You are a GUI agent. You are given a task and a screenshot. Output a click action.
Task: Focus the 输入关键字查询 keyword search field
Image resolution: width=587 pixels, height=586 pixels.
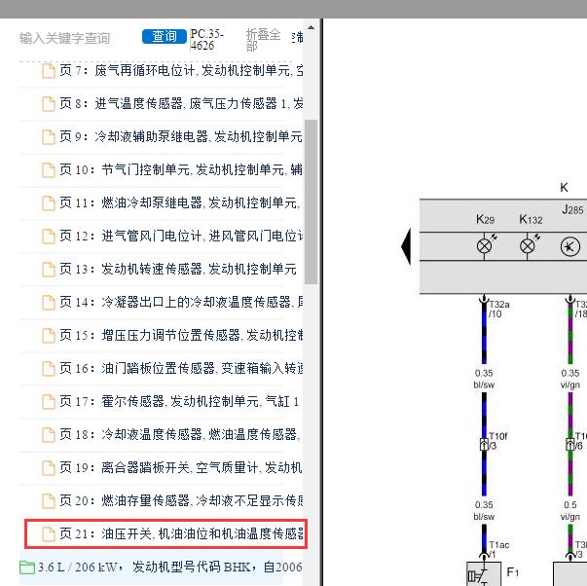(x=65, y=38)
